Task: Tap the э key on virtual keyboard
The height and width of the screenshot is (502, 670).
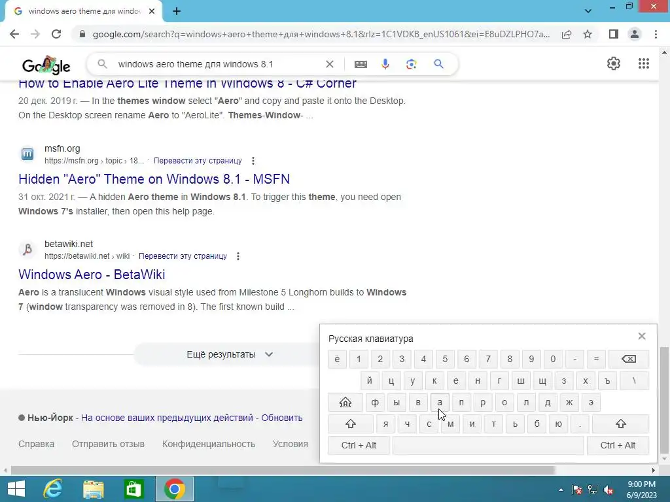Action: click(591, 402)
